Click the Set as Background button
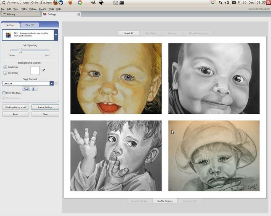The width and height of the screenshot is (271, 216). coord(198,33)
